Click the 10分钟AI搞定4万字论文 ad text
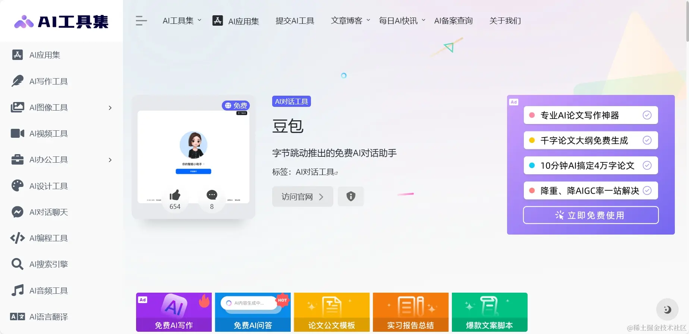 coord(587,166)
